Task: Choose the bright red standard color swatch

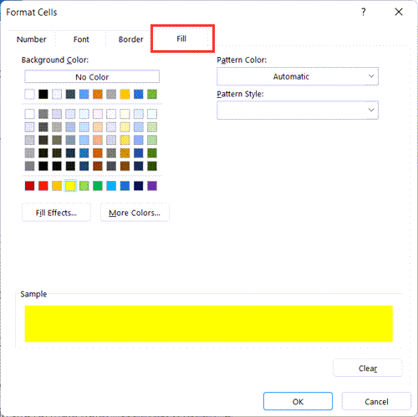Action: (43, 186)
